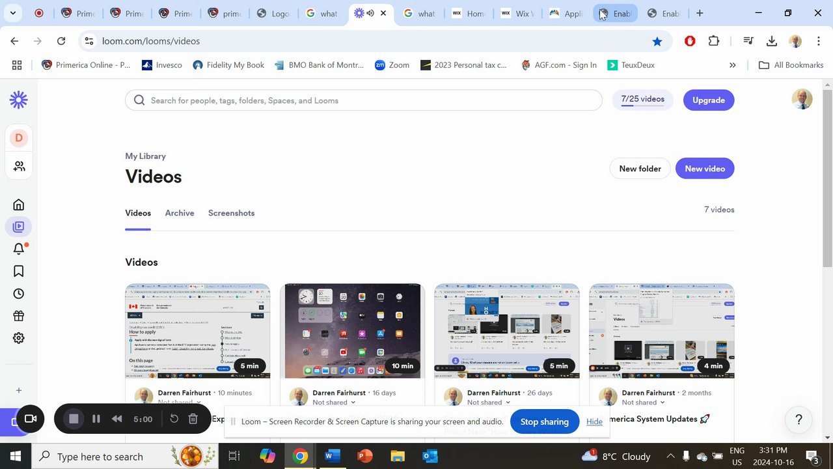This screenshot has height=469, width=833.
Task: Open All Bookmarks folder
Action: 791,65
